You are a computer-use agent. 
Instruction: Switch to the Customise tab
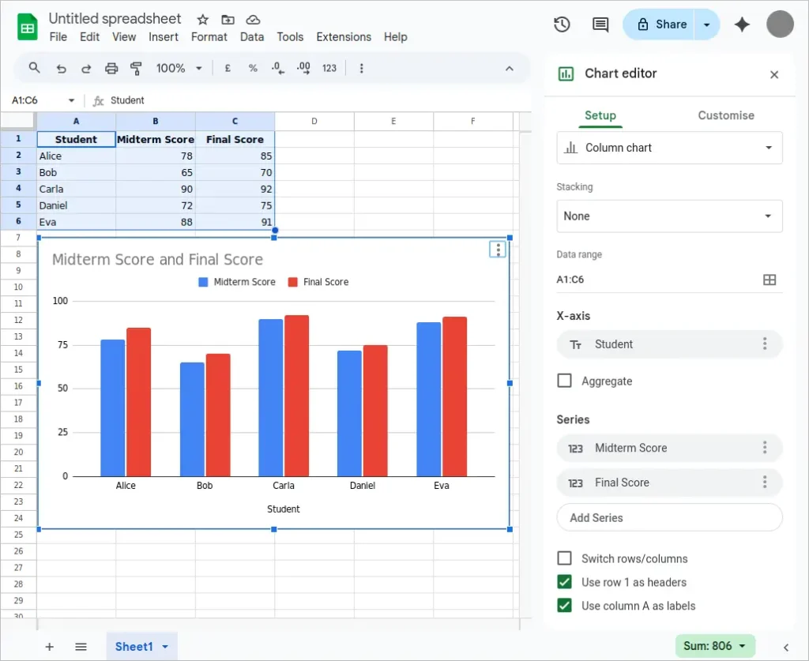pos(725,115)
